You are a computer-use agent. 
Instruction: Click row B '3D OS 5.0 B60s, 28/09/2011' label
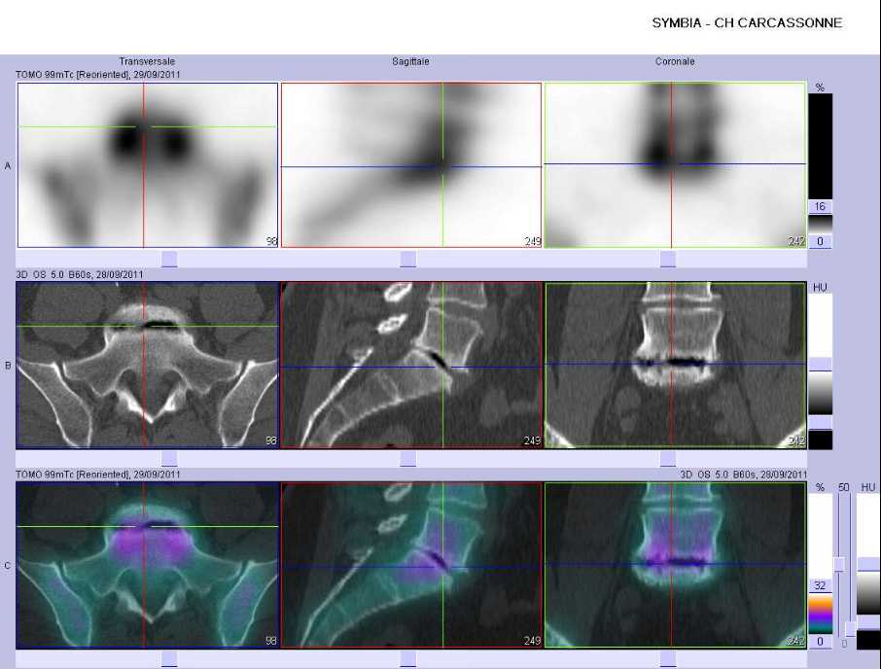point(79,274)
